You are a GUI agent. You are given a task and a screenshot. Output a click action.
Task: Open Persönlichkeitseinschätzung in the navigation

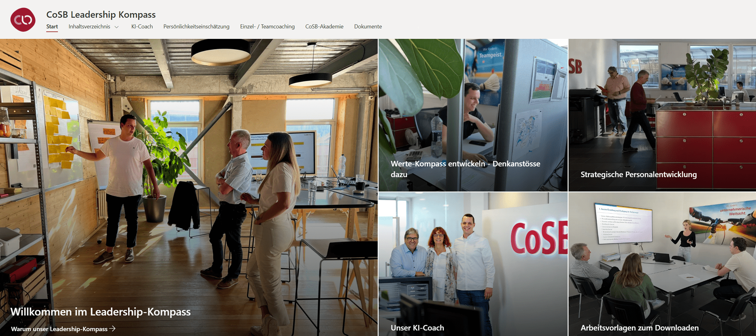[196, 26]
